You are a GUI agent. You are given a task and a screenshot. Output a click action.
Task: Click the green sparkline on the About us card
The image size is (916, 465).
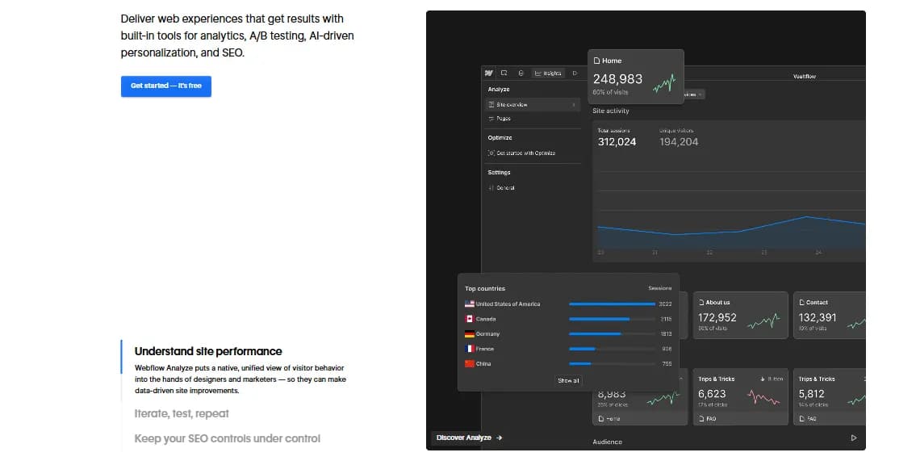(x=763, y=321)
